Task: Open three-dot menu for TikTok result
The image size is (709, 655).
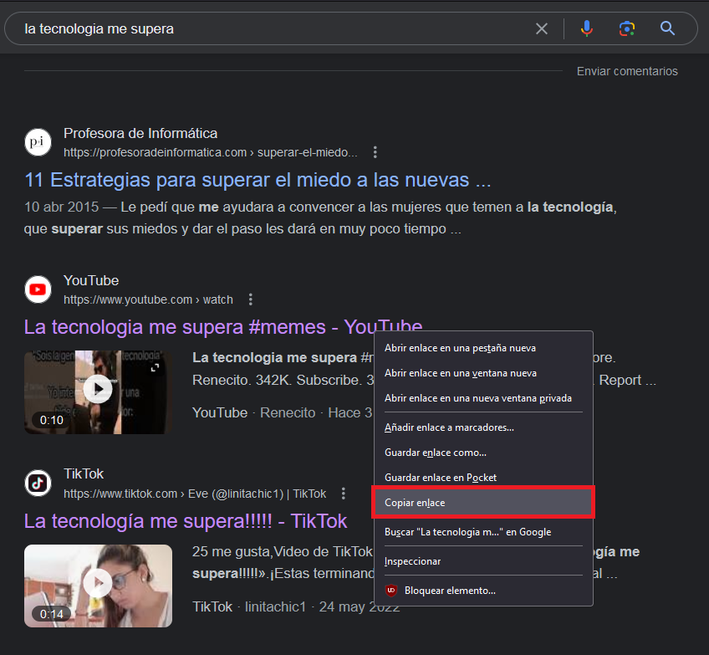Action: [344, 494]
